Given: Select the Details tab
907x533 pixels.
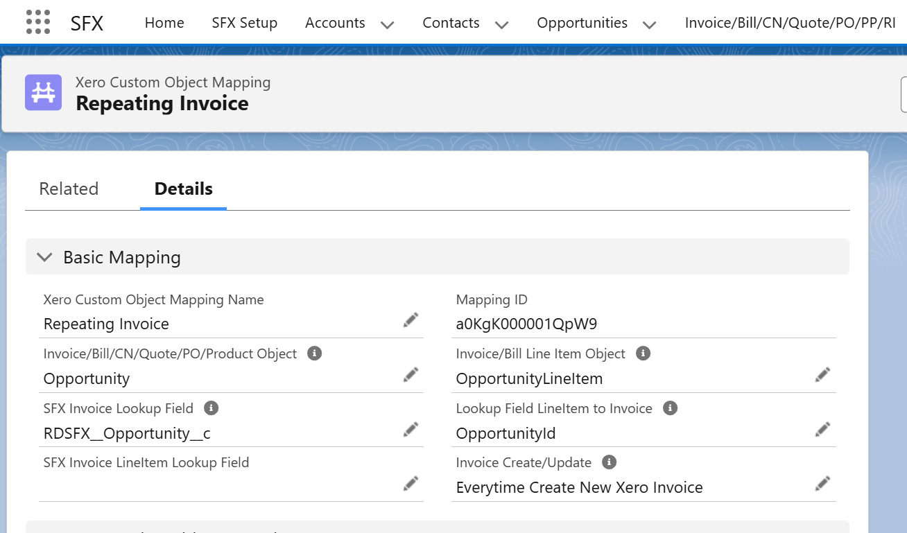Looking at the screenshot, I should tap(183, 189).
